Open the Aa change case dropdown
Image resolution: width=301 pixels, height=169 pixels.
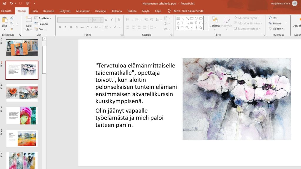click(97, 27)
